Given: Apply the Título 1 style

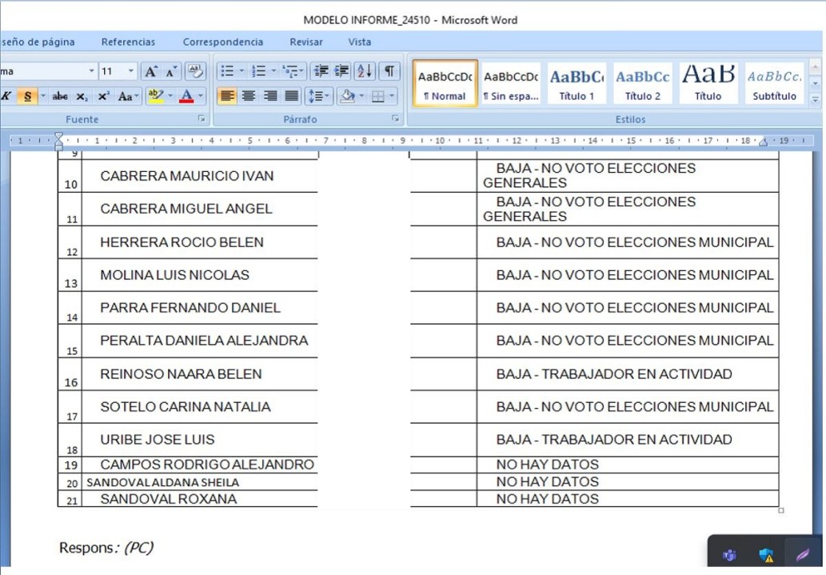Looking at the screenshot, I should [x=577, y=83].
